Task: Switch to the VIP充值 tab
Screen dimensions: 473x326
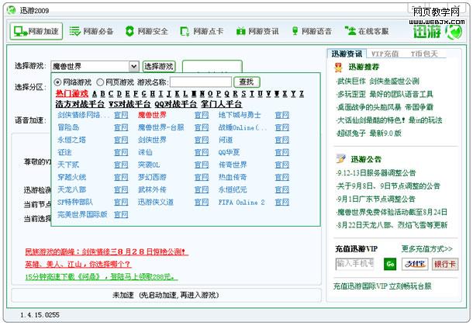Action: [x=384, y=54]
